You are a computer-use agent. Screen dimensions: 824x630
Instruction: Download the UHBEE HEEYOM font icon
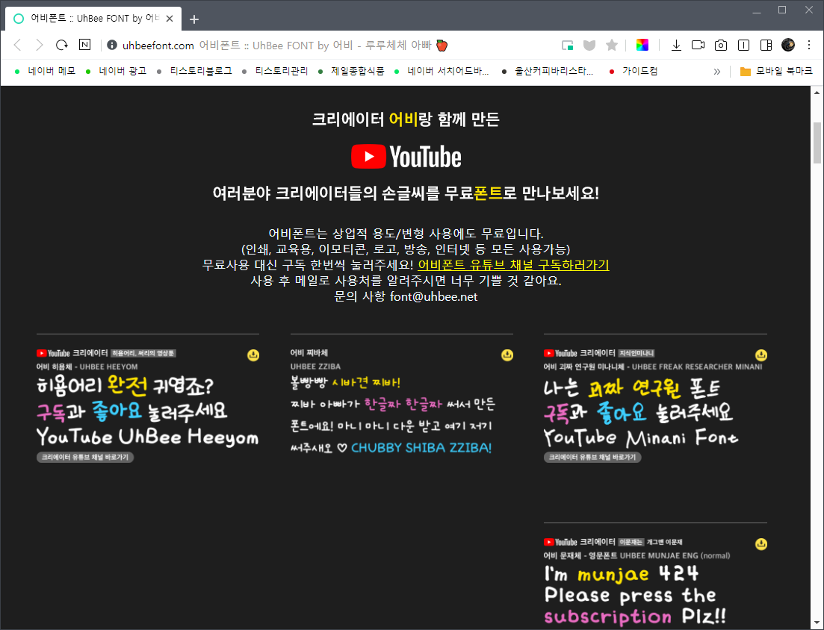(253, 355)
